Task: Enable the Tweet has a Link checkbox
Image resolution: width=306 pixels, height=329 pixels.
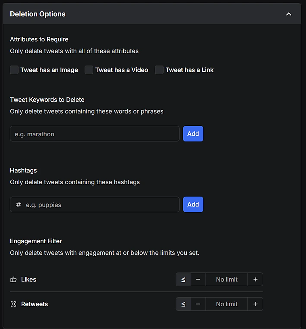Action: [159, 70]
